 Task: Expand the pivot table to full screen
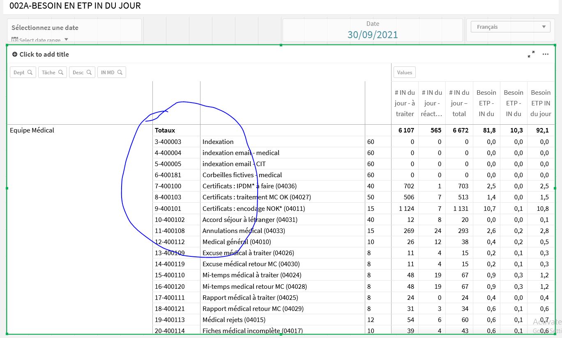click(x=531, y=54)
